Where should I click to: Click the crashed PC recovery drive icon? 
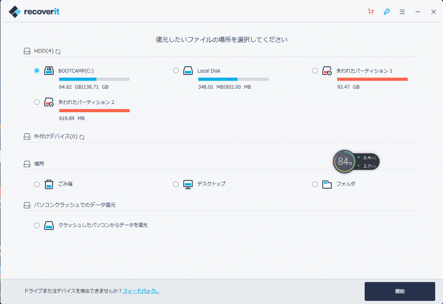point(49,225)
